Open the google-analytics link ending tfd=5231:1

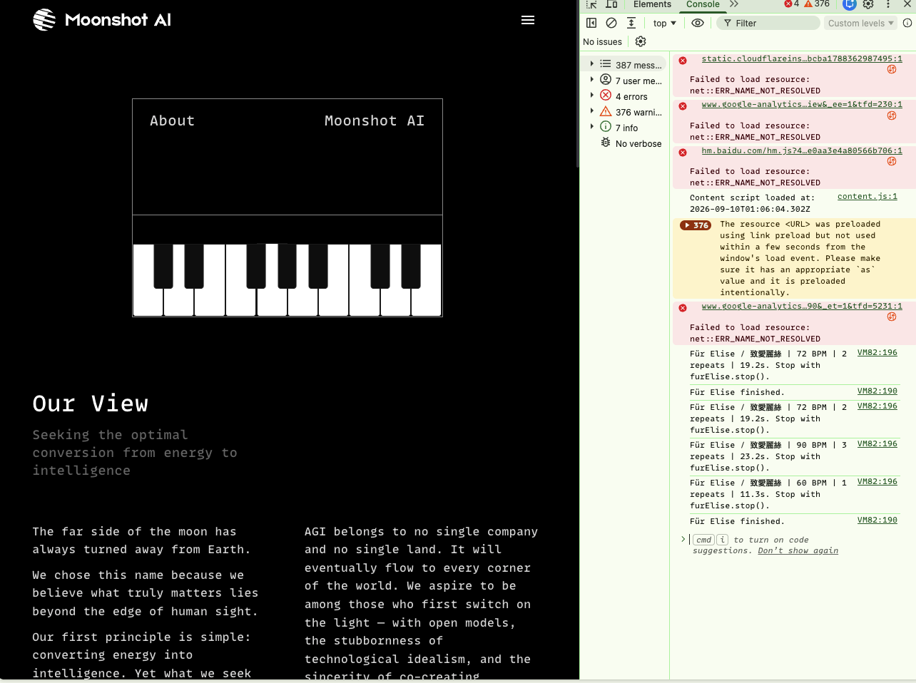click(x=802, y=306)
